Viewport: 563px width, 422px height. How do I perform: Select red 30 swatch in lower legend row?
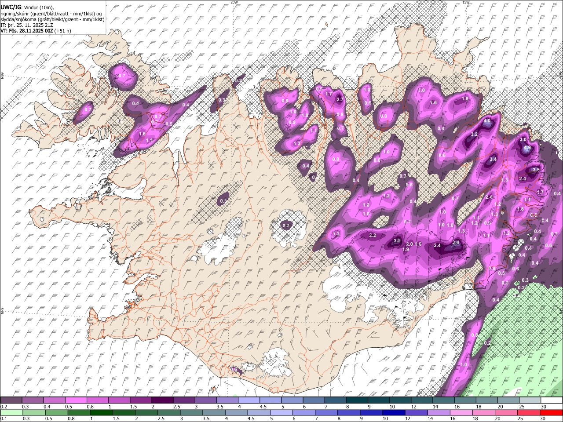coord(551,412)
